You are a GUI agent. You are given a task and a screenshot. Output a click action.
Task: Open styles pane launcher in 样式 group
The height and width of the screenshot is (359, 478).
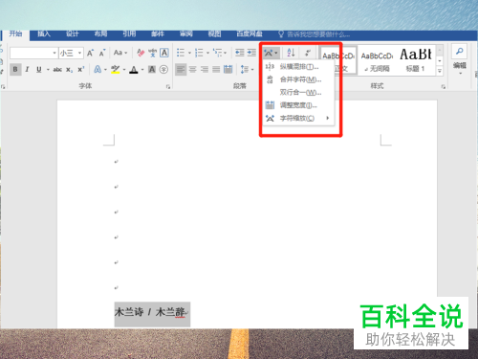(444, 87)
